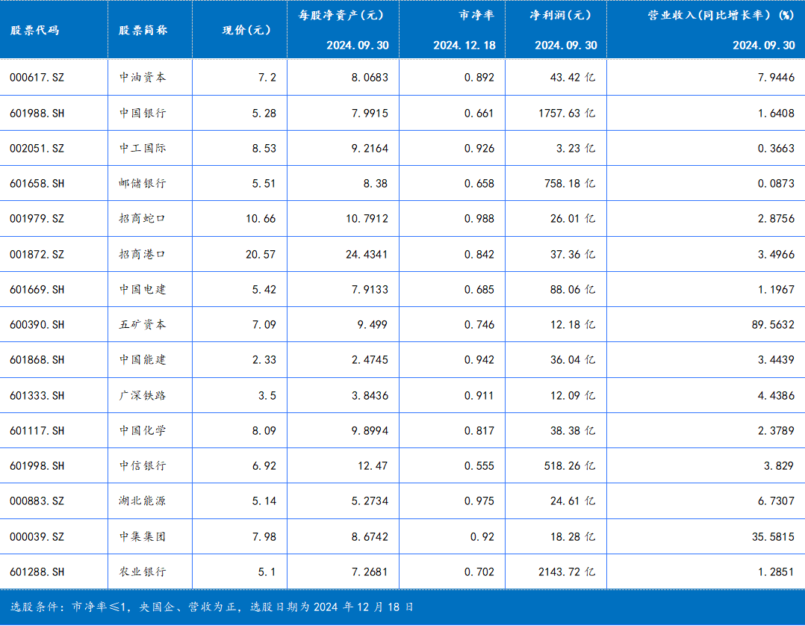Select 农业银行 net profit 2143.72 亿

(567, 572)
